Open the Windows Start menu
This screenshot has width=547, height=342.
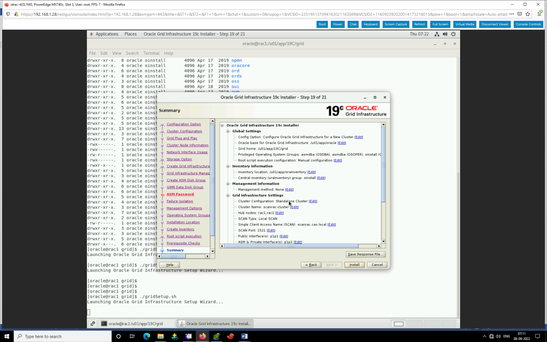click(x=7, y=336)
